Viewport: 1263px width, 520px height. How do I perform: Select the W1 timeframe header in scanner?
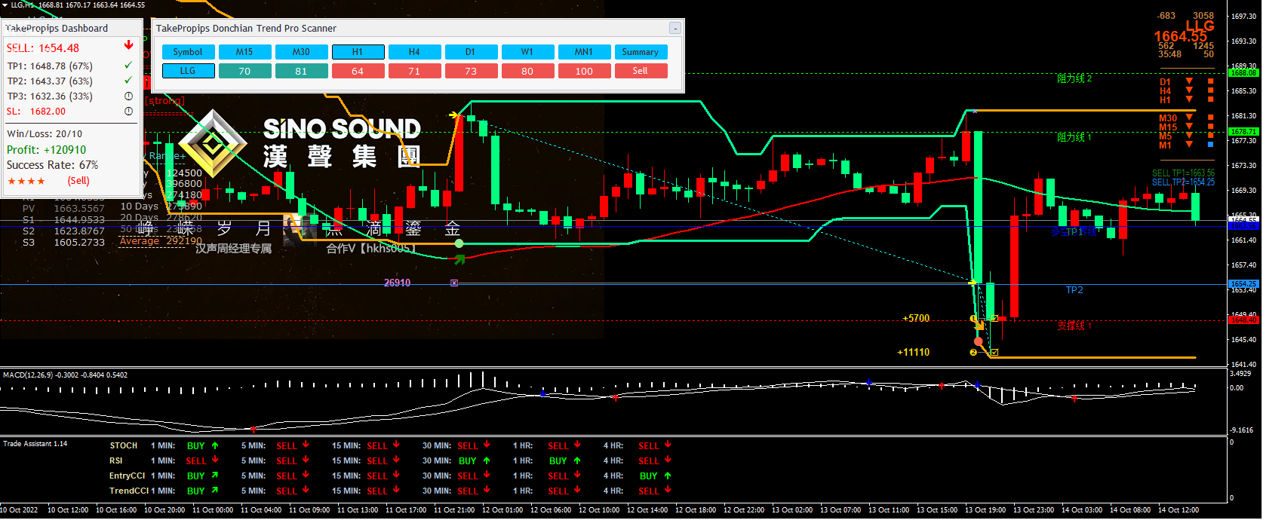(527, 52)
